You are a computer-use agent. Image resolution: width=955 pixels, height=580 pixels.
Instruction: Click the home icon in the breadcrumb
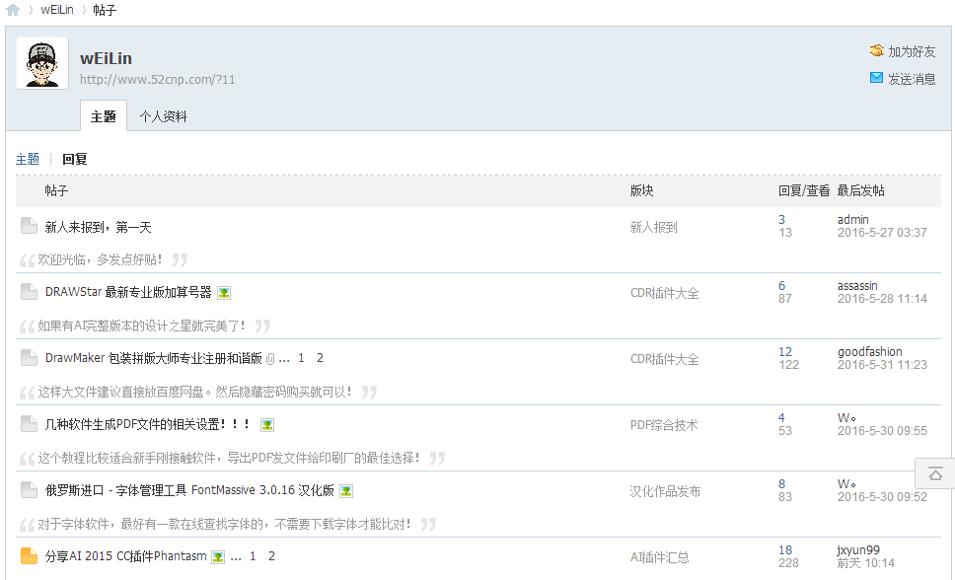pyautogui.click(x=13, y=10)
